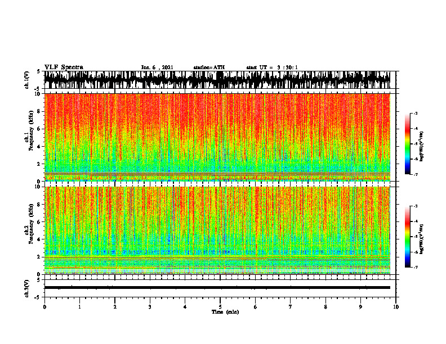Image resolution: width=446 pixels, height=344 pixels.
Task: Click the time axis tick label "10"
Action: 396,307
